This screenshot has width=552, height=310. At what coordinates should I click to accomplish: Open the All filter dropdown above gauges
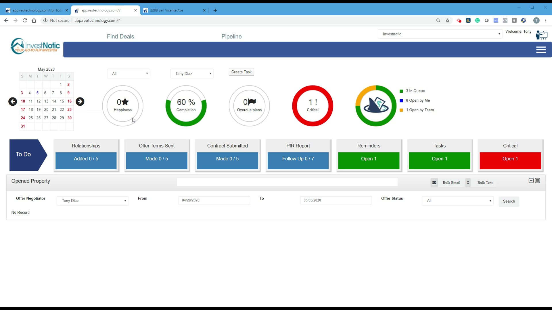tap(129, 73)
